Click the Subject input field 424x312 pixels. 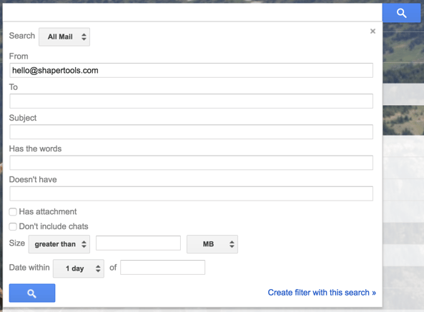[191, 132]
